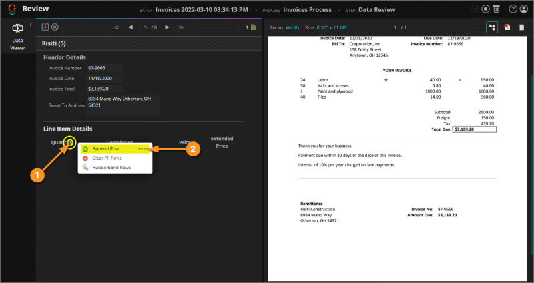This screenshot has width=534, height=283.
Task: Open the user profile icon
Action: point(524,9)
